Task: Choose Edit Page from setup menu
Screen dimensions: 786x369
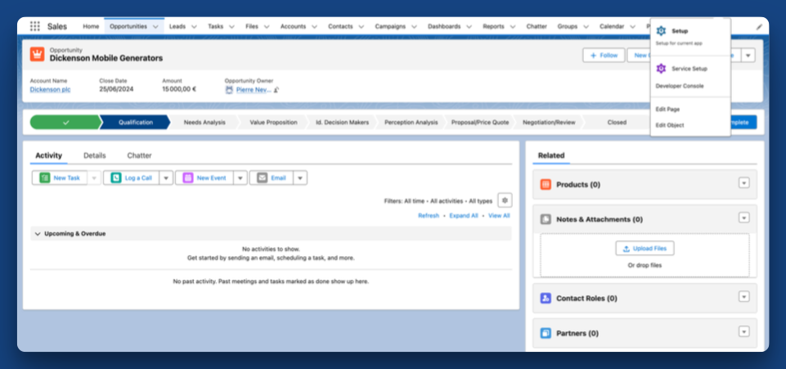Action: [667, 110]
